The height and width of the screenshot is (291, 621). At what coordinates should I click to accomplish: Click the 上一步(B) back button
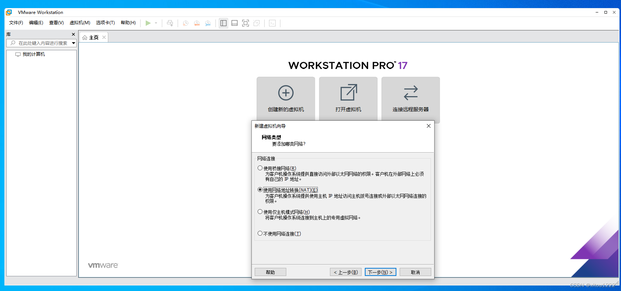[x=346, y=272]
